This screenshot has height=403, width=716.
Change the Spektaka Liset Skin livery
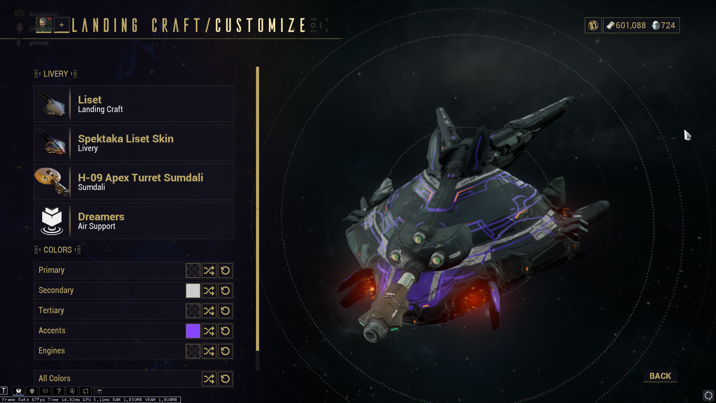tap(134, 143)
